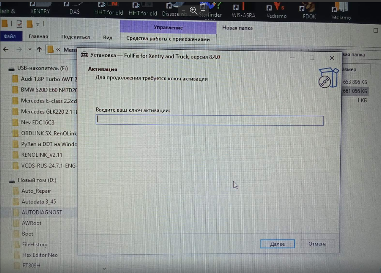381x273 pixels.
Task: Click the installer car icon in title bar
Action: (x=84, y=54)
